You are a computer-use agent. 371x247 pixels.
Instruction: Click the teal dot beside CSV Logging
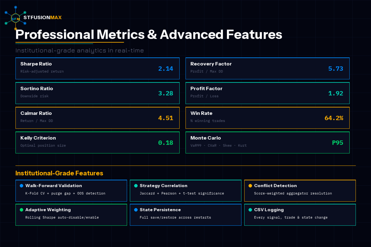250,210
